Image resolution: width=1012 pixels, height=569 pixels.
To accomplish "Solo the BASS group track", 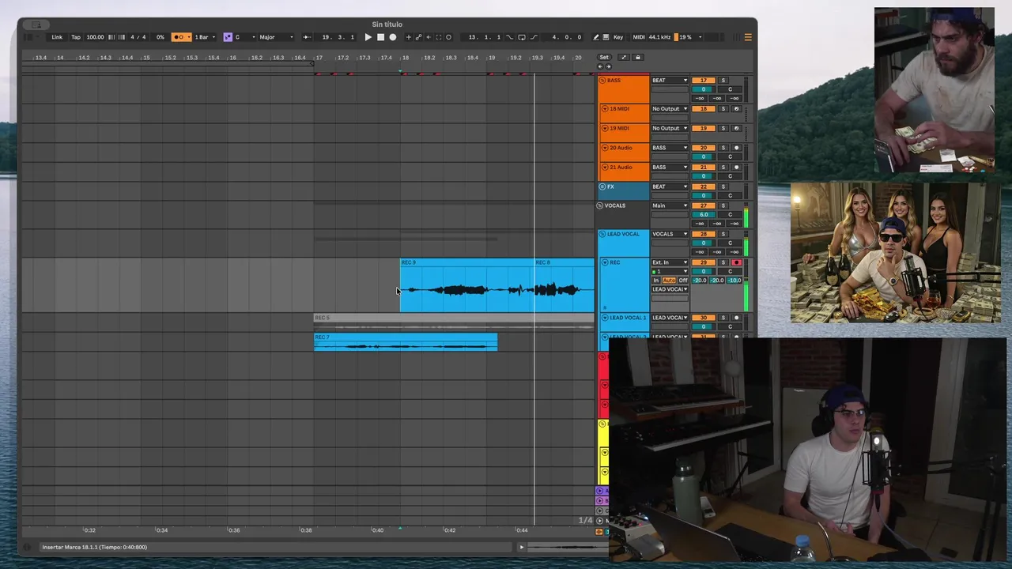I will pos(723,81).
